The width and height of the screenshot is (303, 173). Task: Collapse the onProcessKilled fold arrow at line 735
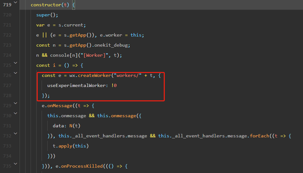click(x=15, y=164)
